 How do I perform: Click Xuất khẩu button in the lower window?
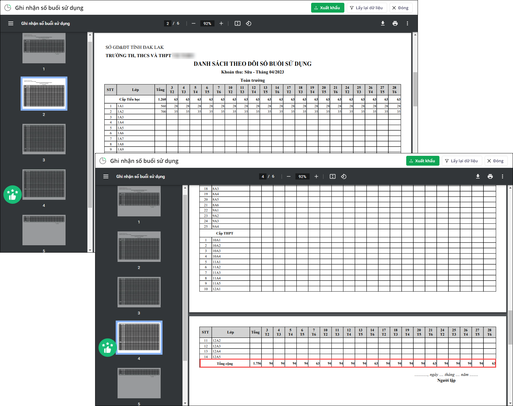[x=423, y=161]
